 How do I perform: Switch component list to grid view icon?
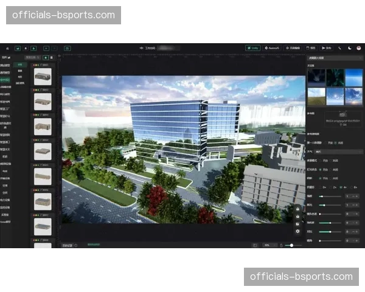point(45,57)
